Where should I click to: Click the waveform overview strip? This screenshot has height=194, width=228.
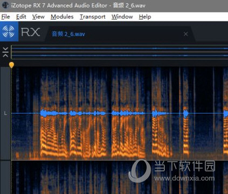pos(120,52)
